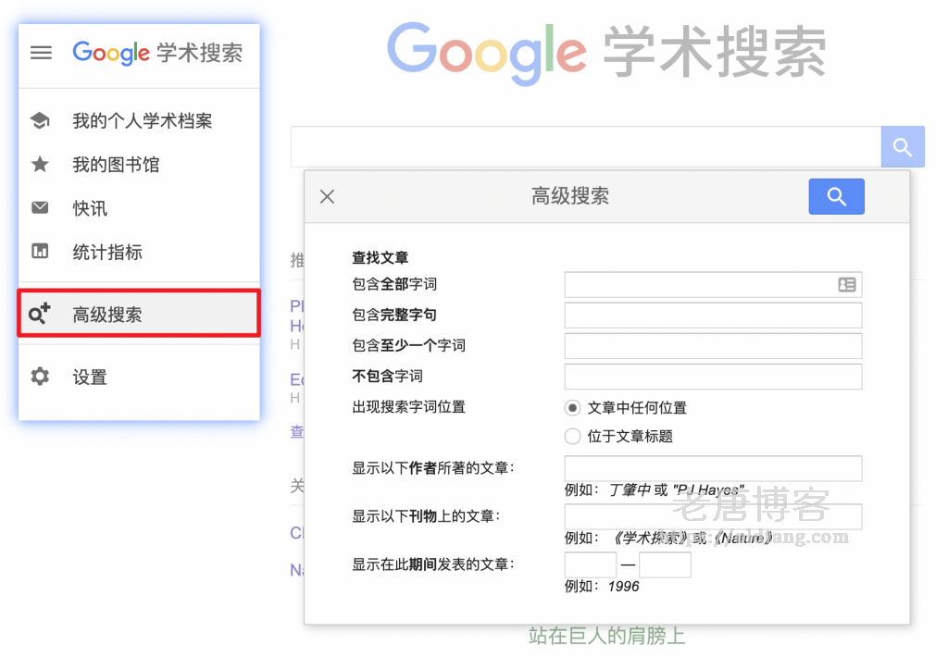Click the blue search button in 高级搜索 dialog
The height and width of the screenshot is (669, 948).
coord(836,196)
